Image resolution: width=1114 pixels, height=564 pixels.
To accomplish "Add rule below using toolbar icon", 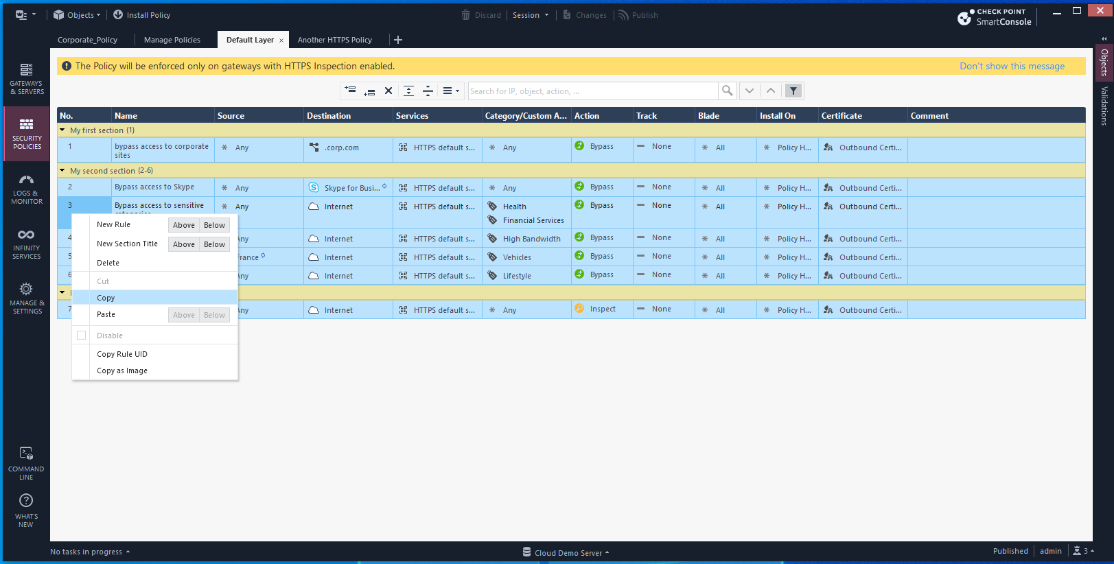I will tap(369, 91).
